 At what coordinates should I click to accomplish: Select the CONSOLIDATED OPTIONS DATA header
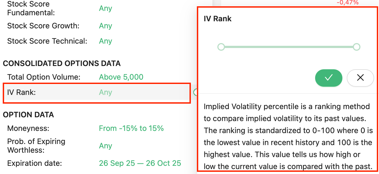coord(62,63)
